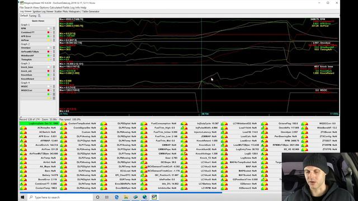
Task: Click the red color swatch for Combined FT
Action: tap(48, 32)
